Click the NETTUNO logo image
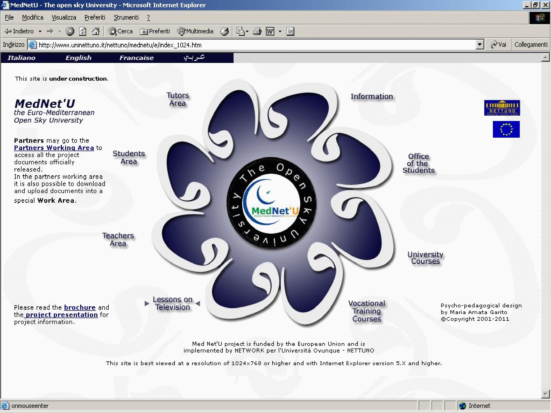This screenshot has width=551, height=413. tap(502, 108)
